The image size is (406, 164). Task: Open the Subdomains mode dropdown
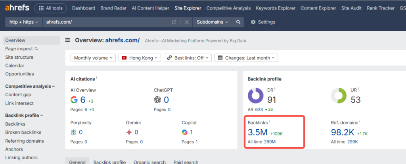point(212,22)
